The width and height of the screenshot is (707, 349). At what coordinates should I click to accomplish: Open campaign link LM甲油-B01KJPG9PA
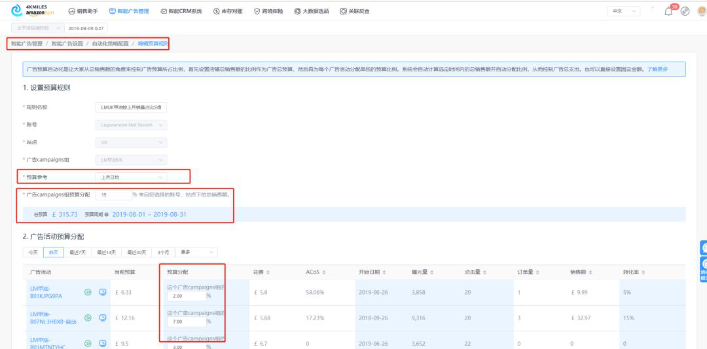tap(46, 292)
